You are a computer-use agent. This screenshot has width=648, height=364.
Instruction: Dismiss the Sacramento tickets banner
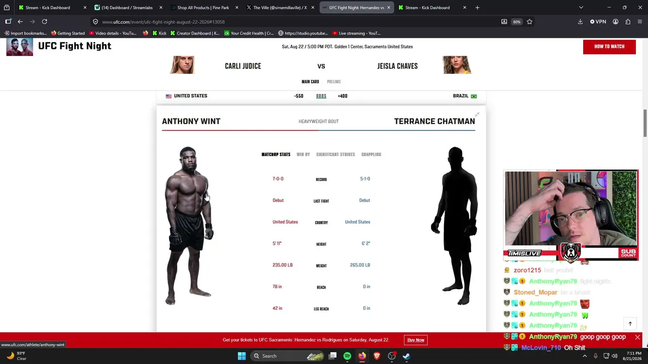(637, 337)
